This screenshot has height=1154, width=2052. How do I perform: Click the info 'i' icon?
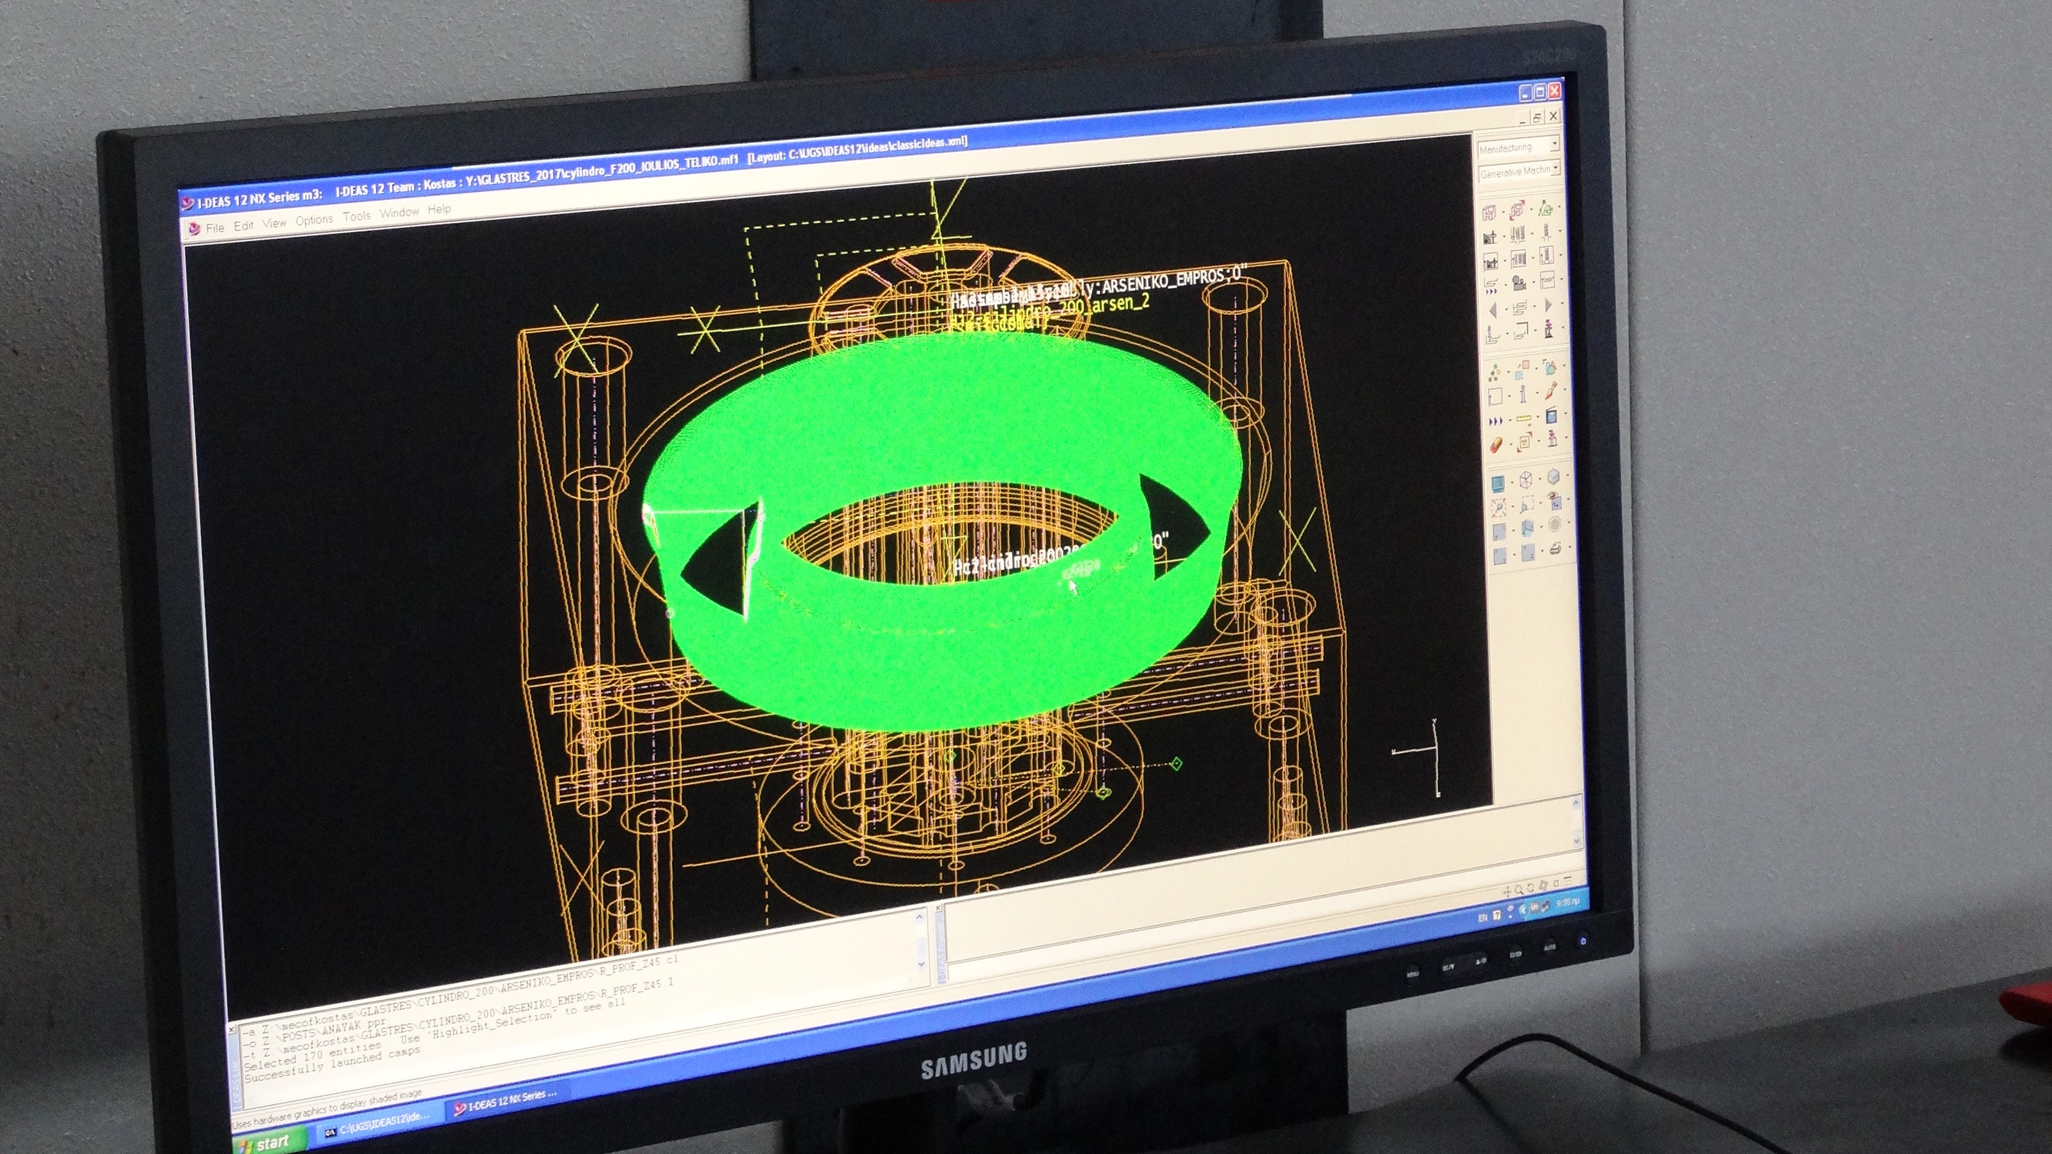pos(1523,393)
